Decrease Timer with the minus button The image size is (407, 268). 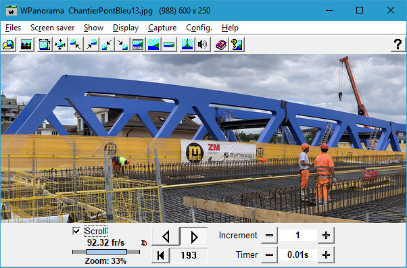(269, 254)
